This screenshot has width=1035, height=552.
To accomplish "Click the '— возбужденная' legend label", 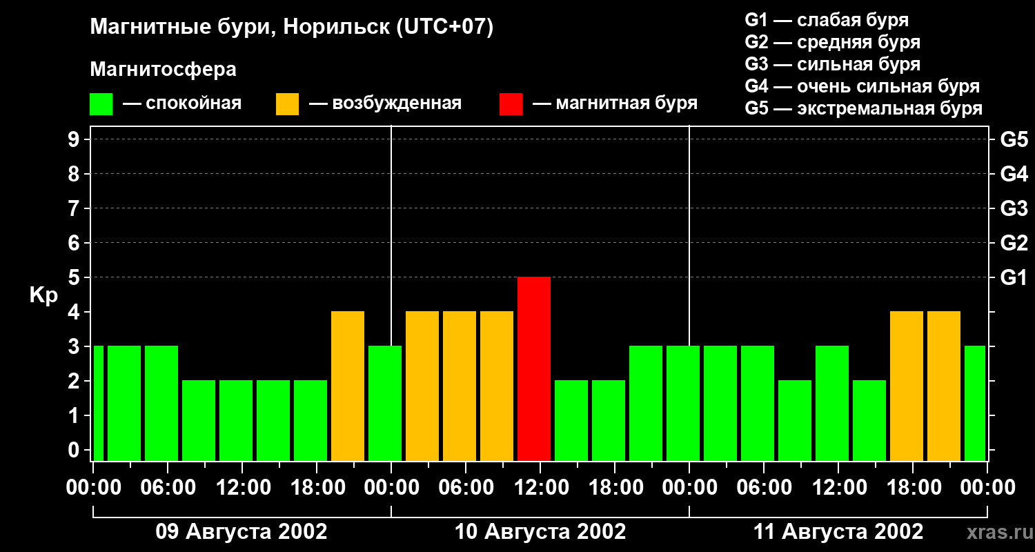I will click(x=385, y=103).
